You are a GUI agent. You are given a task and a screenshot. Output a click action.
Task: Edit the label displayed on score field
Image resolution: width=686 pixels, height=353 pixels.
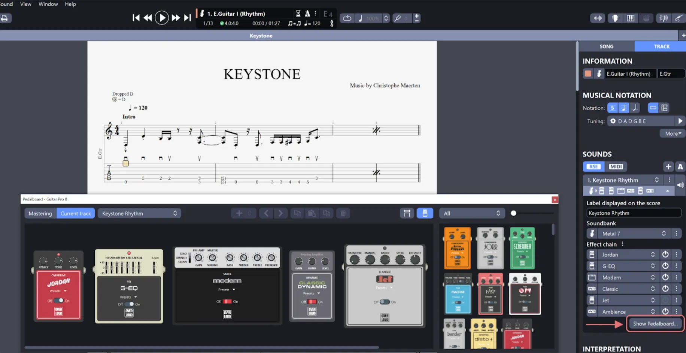(634, 213)
